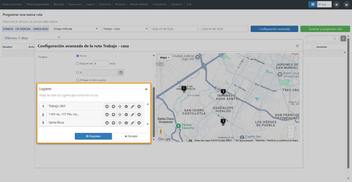Open the three-dot table options button

[x=343, y=38]
